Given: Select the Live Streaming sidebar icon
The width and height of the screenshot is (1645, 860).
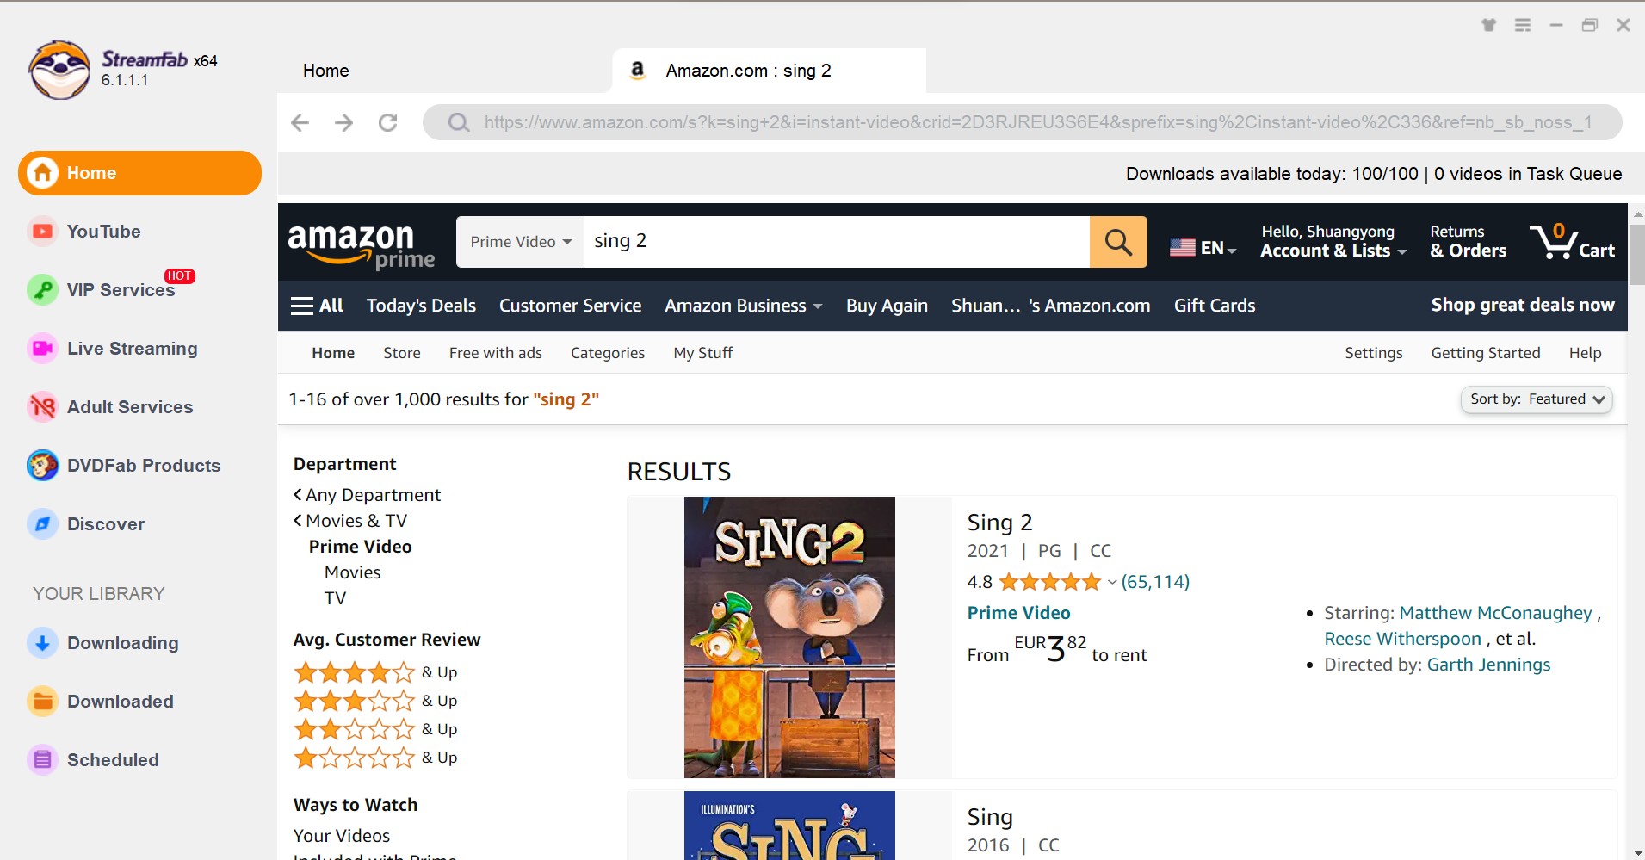Looking at the screenshot, I should [x=42, y=349].
